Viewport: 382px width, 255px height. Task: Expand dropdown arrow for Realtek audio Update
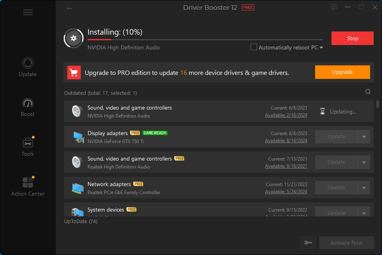(364, 162)
